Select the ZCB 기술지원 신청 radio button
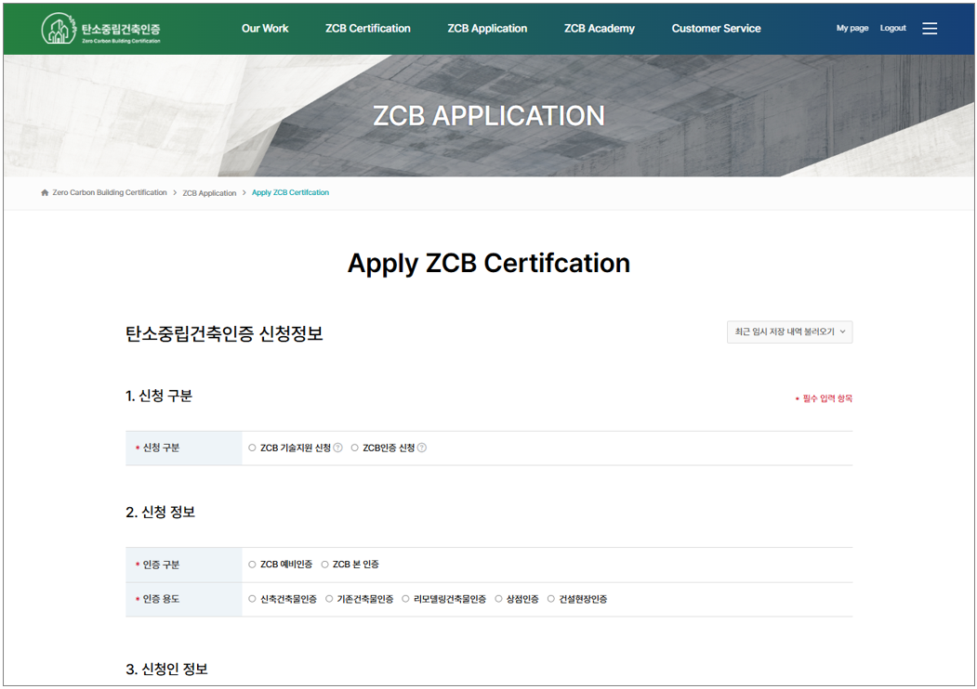The image size is (977, 689). pyautogui.click(x=252, y=448)
